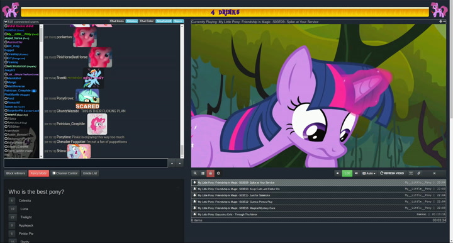Click the link icon next to fullscreen
Viewport: 453px width, 243px height.
coord(418,173)
